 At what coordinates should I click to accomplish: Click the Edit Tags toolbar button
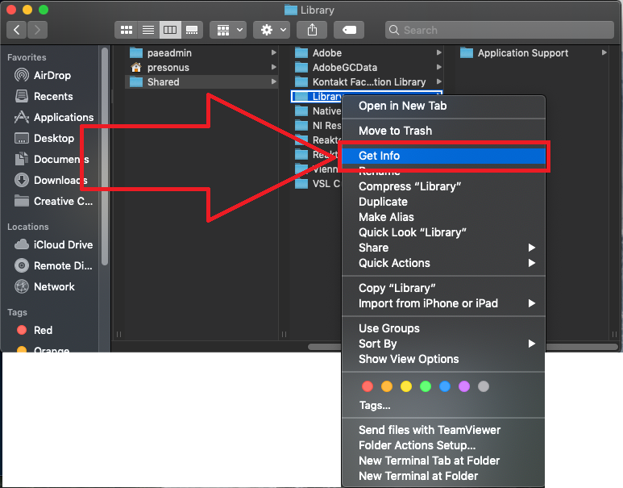click(x=349, y=30)
